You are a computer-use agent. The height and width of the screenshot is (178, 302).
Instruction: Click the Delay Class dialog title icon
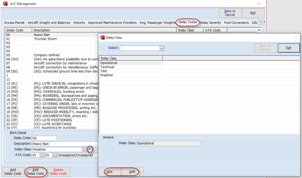pos(103,38)
